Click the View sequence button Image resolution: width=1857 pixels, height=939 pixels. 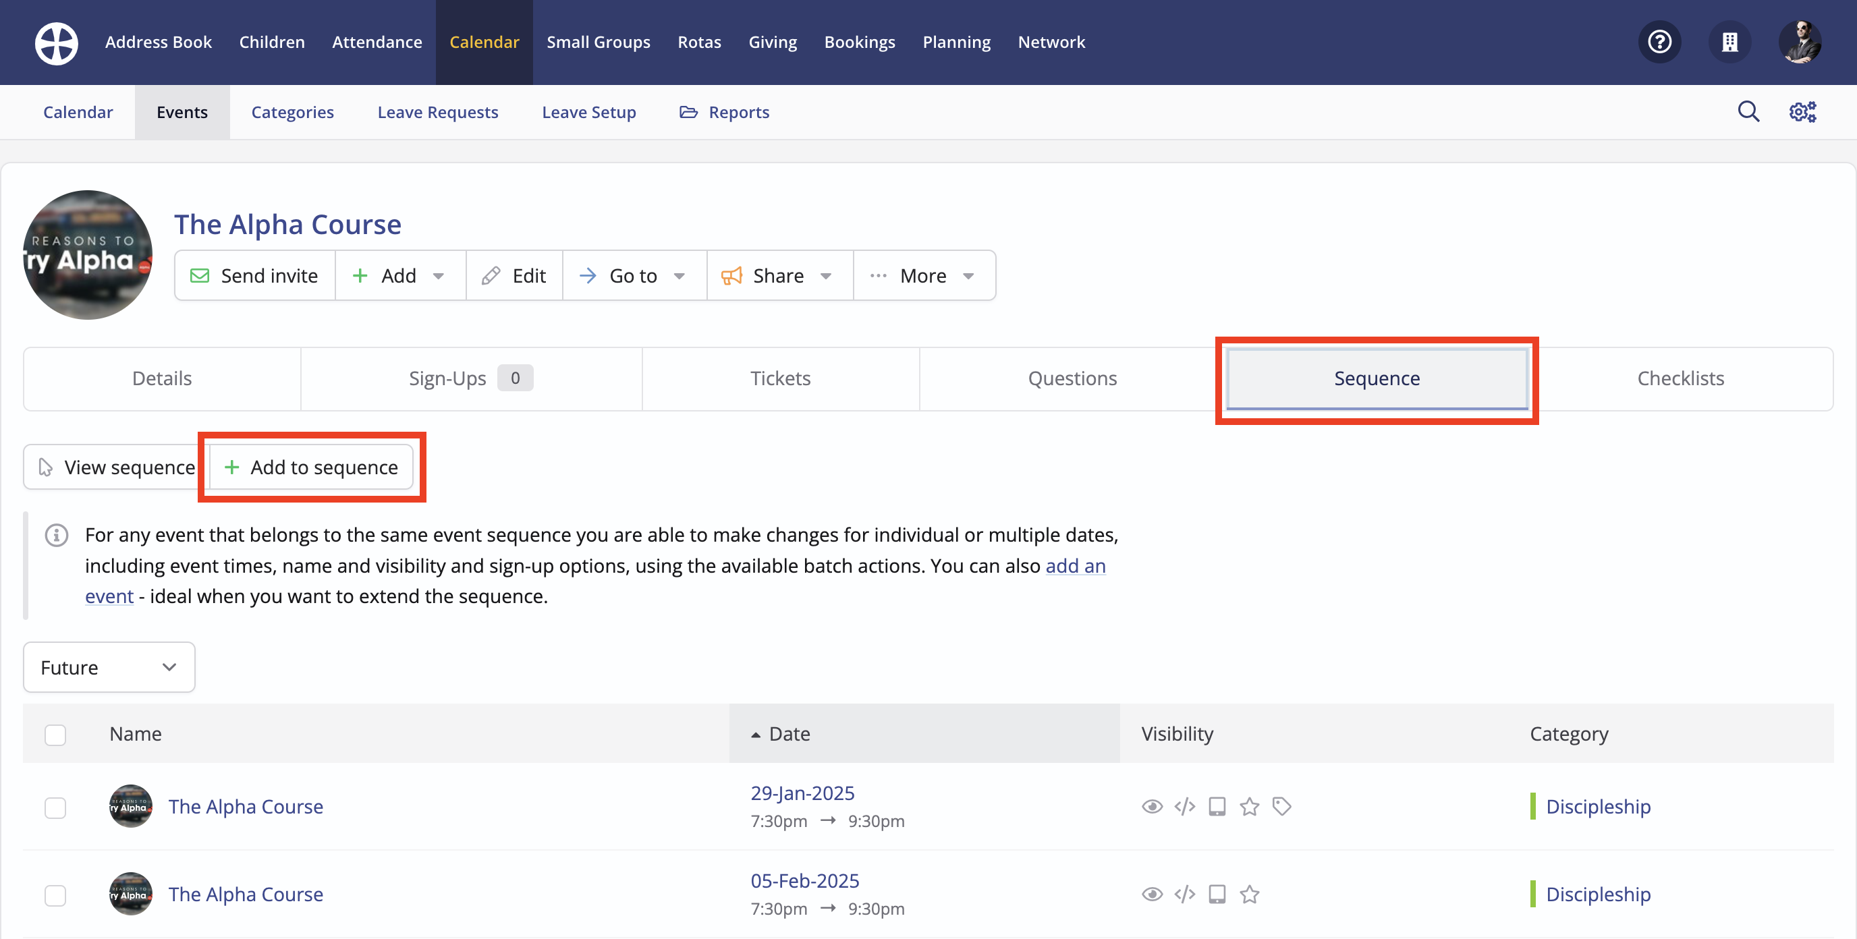coord(117,467)
